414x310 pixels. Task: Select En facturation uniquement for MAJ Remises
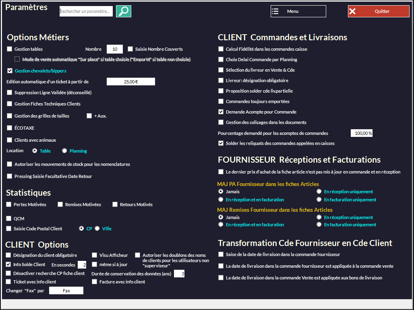(x=319, y=225)
